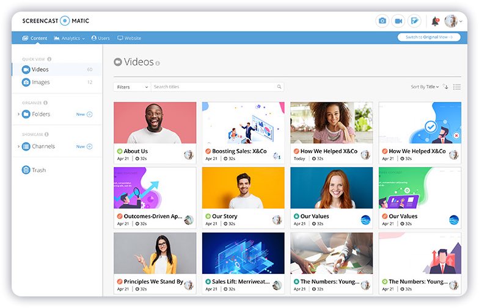Open the Boosting Sales: X&Co thumbnail
The width and height of the screenshot is (479, 308).
pyautogui.click(x=243, y=123)
